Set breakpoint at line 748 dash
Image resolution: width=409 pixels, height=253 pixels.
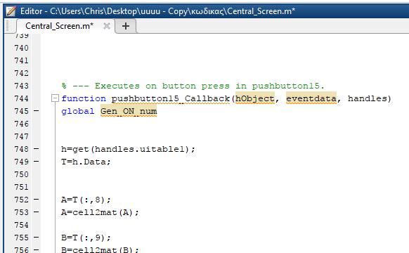click(x=37, y=149)
